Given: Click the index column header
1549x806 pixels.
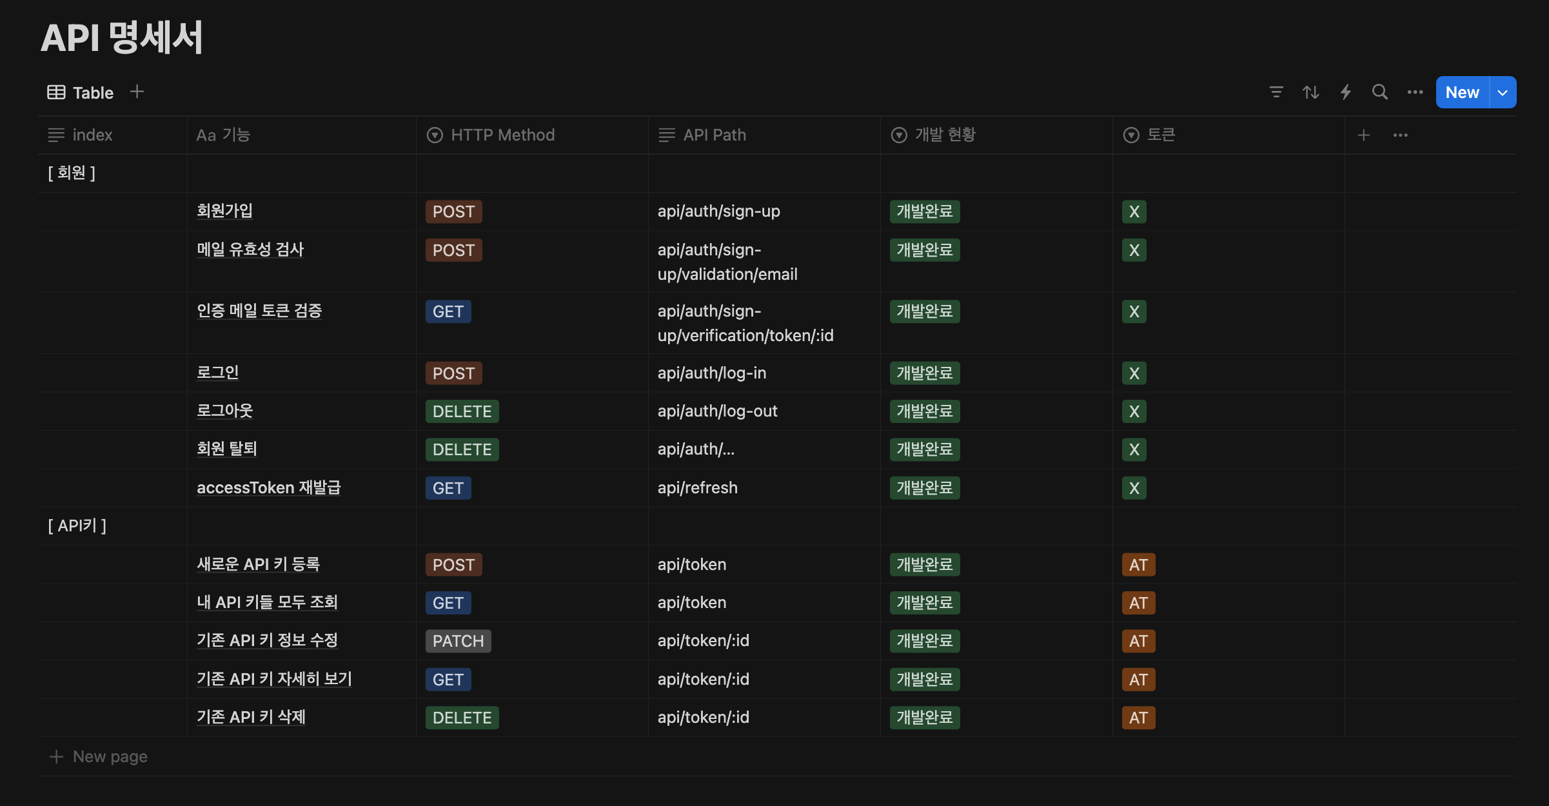Looking at the screenshot, I should 92,135.
